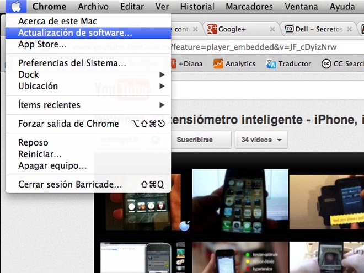Close the Dell - Secretos tab

click(353, 29)
